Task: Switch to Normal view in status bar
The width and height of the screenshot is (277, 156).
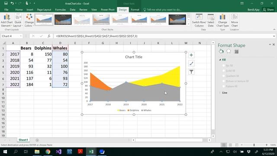Action: click(x=224, y=145)
